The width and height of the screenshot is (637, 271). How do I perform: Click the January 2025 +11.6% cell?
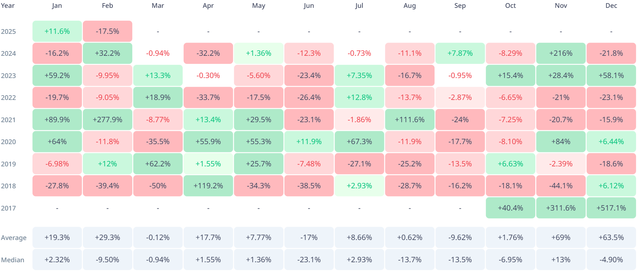click(x=57, y=31)
